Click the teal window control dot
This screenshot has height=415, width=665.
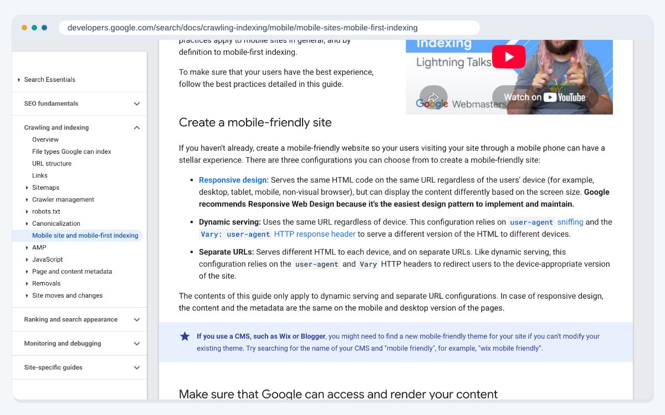pyautogui.click(x=34, y=28)
